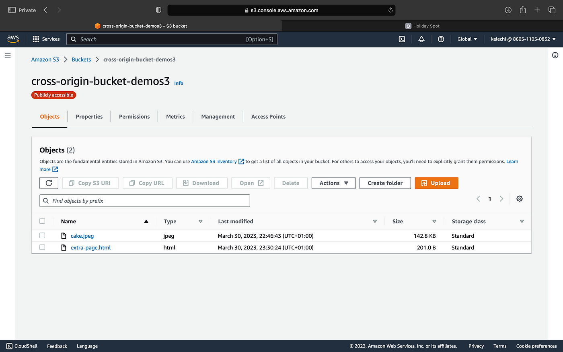The width and height of the screenshot is (563, 352).
Task: Toggle the left hamburger navigation menu
Action: (8, 55)
